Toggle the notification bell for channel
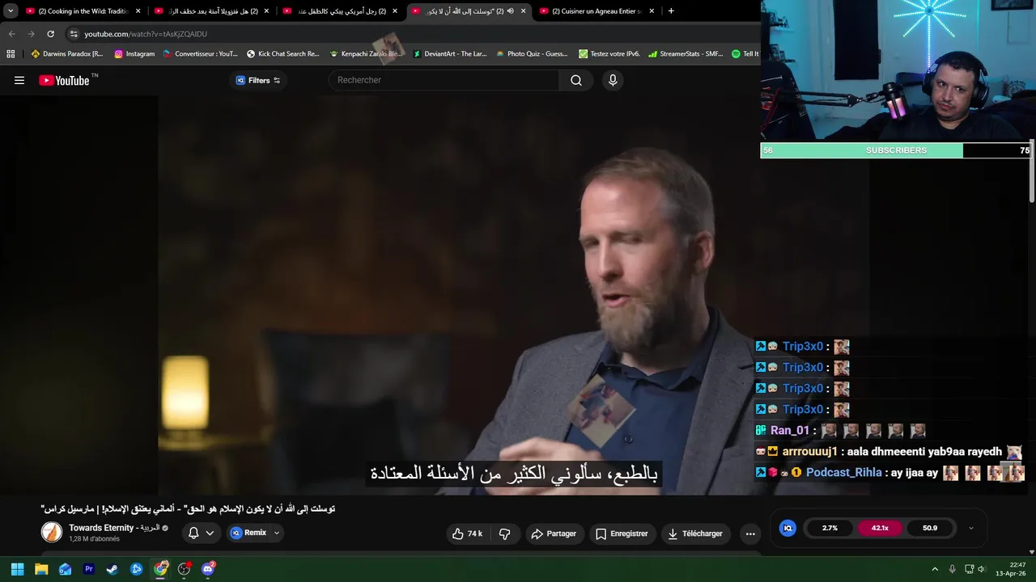Viewport: 1036px width, 582px height. [x=193, y=533]
